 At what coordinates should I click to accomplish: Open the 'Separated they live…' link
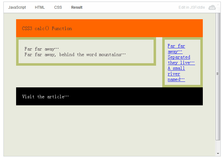coord(181,60)
